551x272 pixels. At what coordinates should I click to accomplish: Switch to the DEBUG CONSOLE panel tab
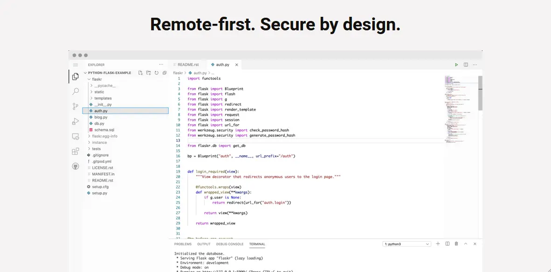[229, 244]
